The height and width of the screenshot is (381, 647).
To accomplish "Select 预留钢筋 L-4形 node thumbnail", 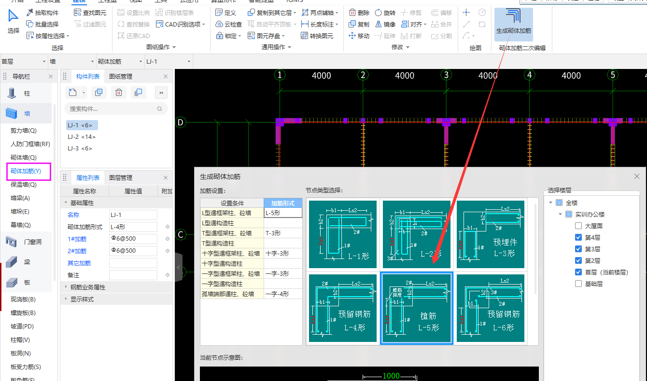I will [x=343, y=308].
